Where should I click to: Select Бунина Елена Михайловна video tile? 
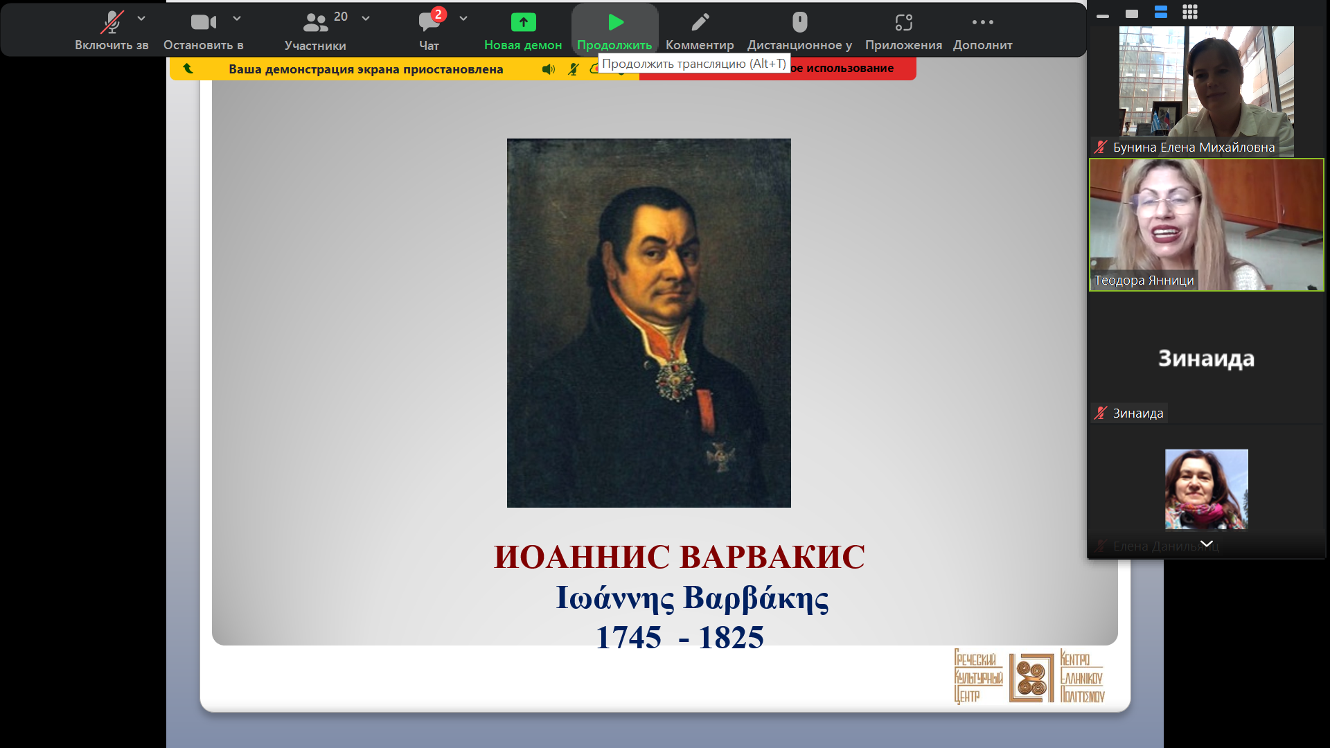click(1206, 91)
